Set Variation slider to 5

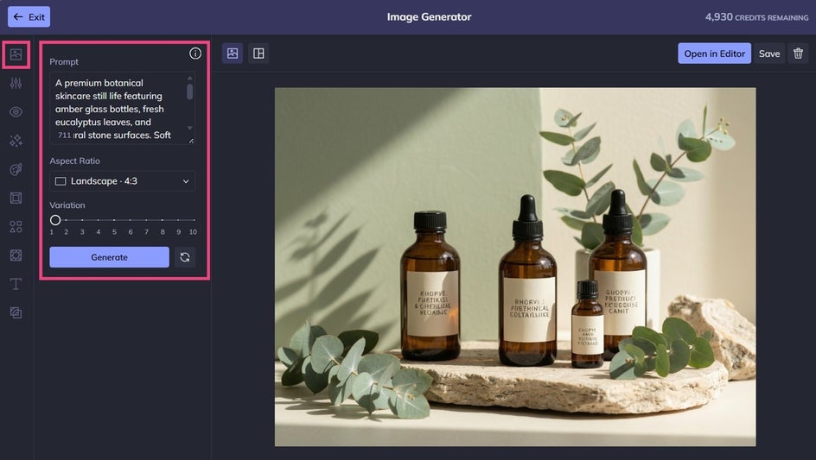tap(114, 220)
